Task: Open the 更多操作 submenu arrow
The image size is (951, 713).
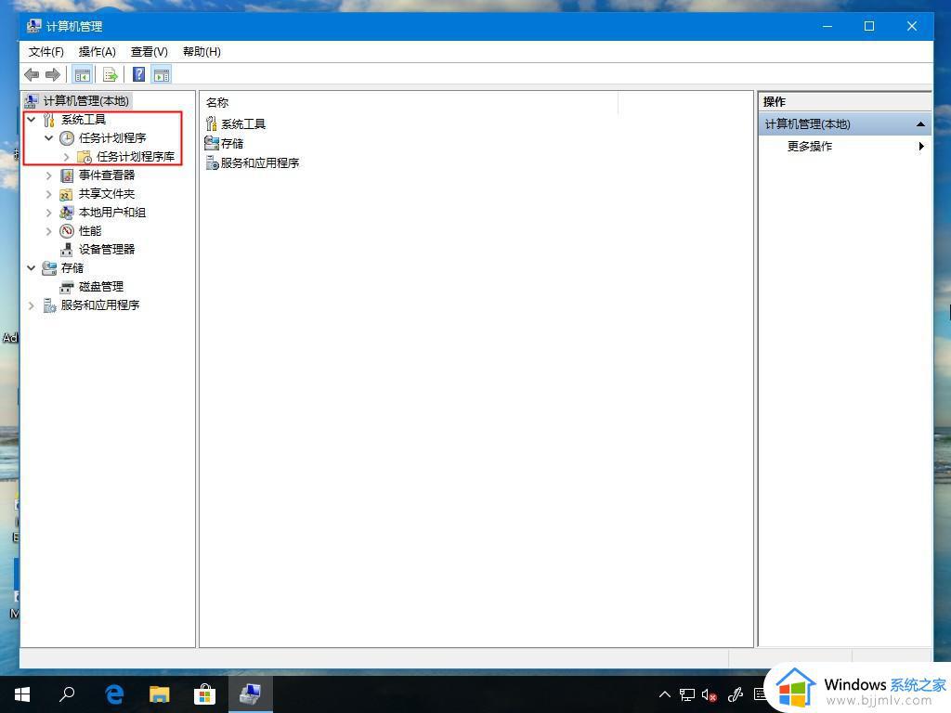Action: [x=921, y=146]
